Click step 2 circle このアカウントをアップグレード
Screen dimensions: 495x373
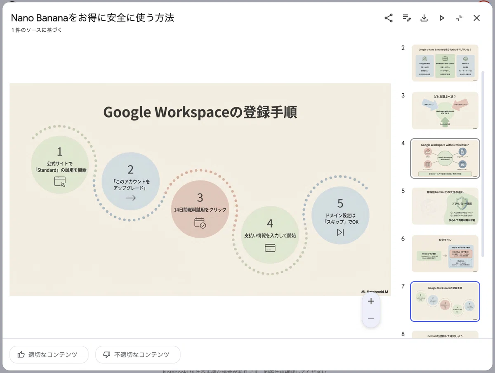[130, 182]
